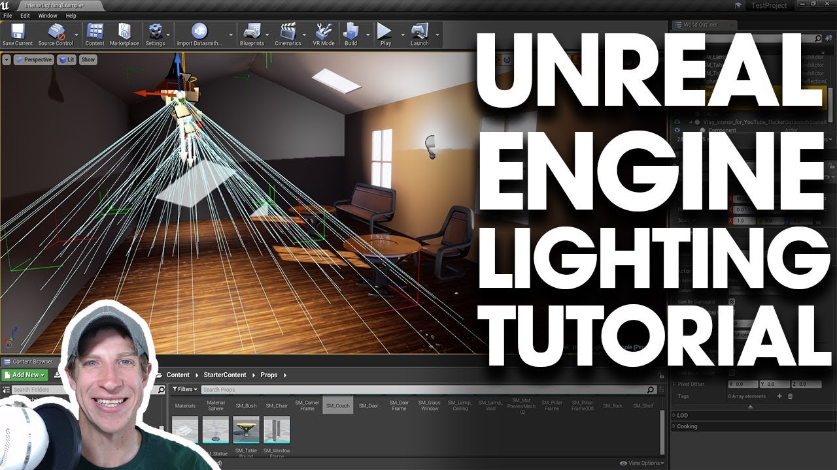Click Save Current toolbar icon

point(17,35)
